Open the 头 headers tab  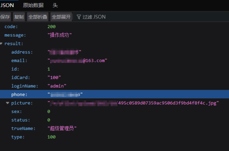coord(55,5)
